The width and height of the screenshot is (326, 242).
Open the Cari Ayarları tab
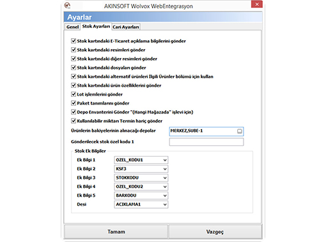tap(126, 27)
